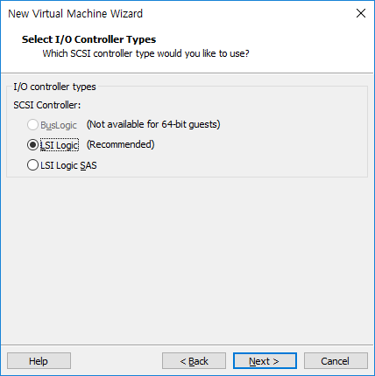Screen dimensions: 375x376
Task: Click empty area below the controller types group
Action: 187,260
